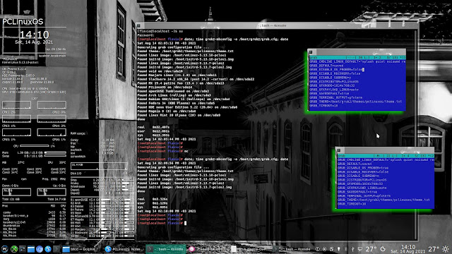Viewport: 452px width, 254px height.
Task: Click the upper blue editor window icon
Action: [x=311, y=52]
